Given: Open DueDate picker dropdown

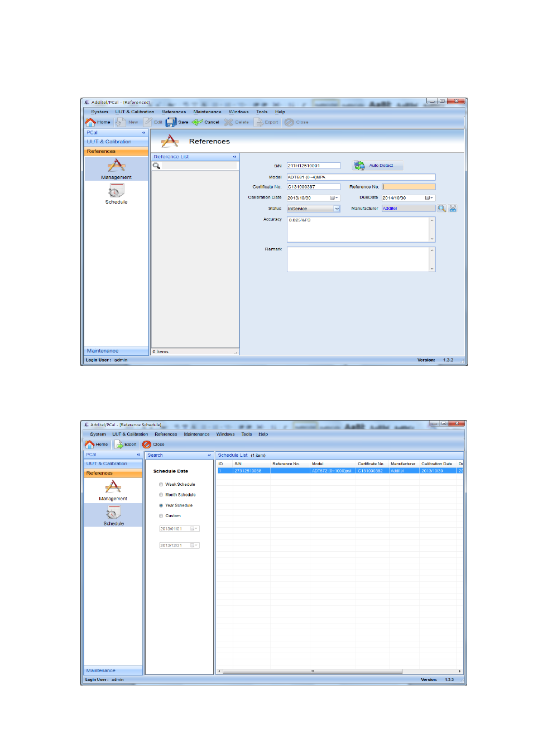Looking at the screenshot, I should click(429, 198).
